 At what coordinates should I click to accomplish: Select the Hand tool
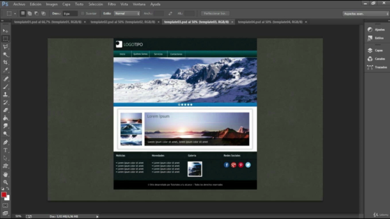5,175
